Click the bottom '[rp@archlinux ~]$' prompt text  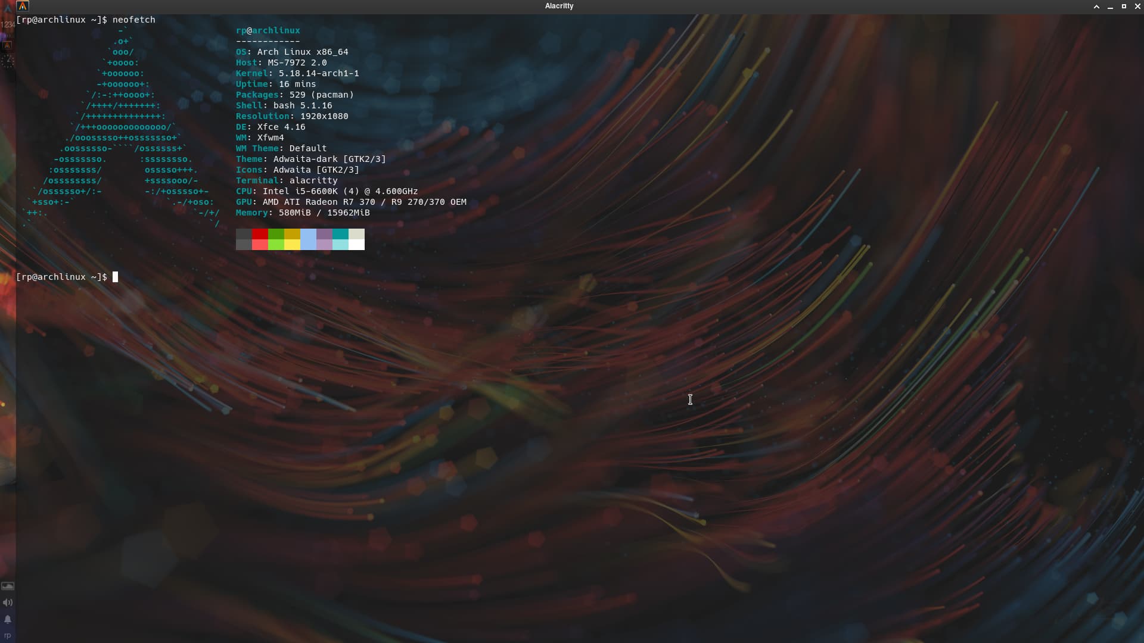pyautogui.click(x=62, y=277)
